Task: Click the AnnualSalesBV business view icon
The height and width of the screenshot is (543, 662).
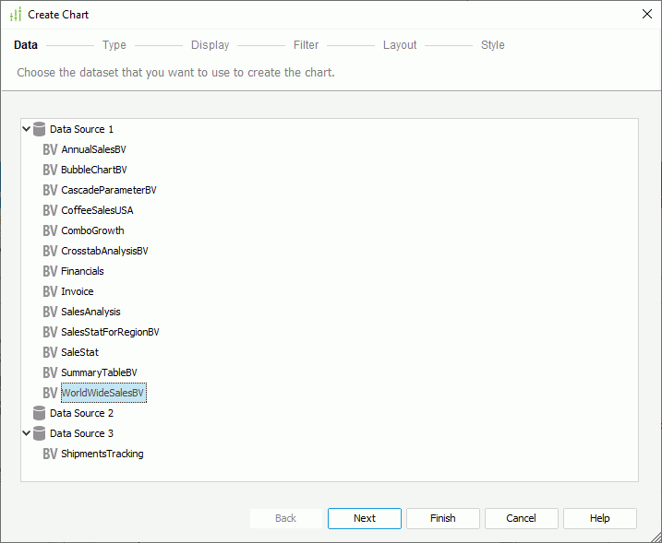Action: click(x=50, y=149)
